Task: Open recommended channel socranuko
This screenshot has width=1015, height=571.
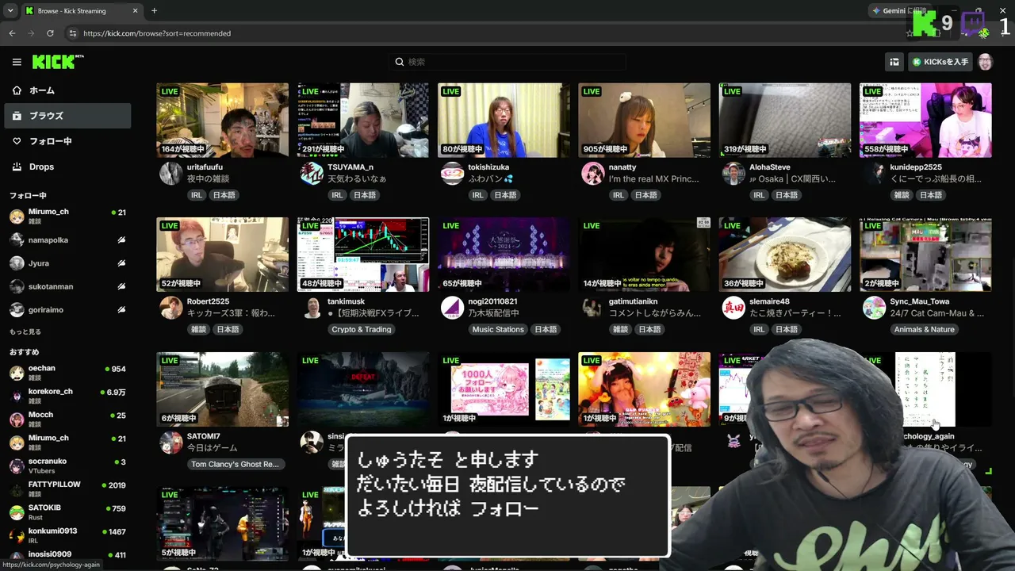Action: pos(66,466)
